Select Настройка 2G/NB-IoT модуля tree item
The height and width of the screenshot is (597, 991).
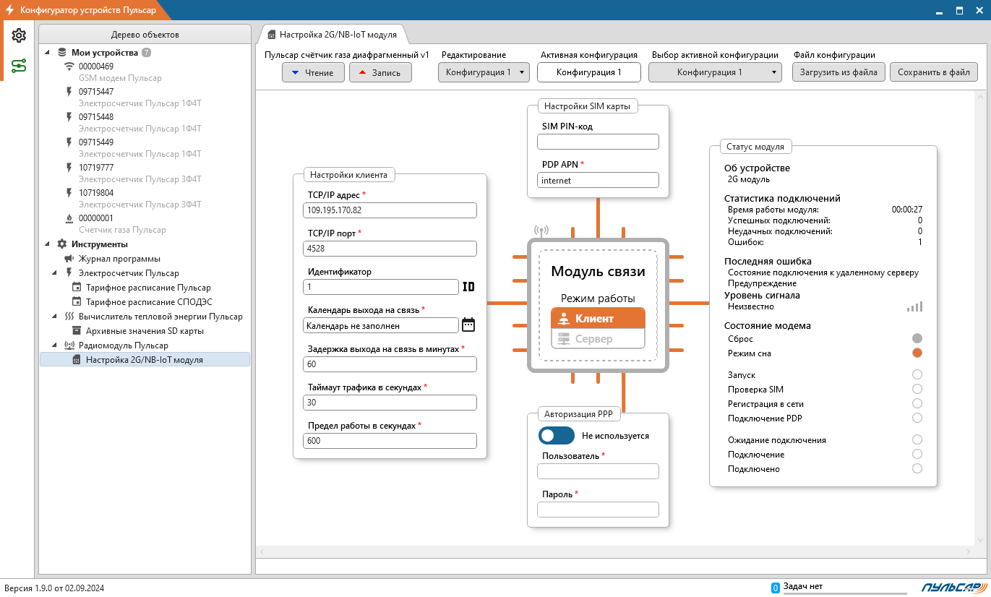click(145, 360)
